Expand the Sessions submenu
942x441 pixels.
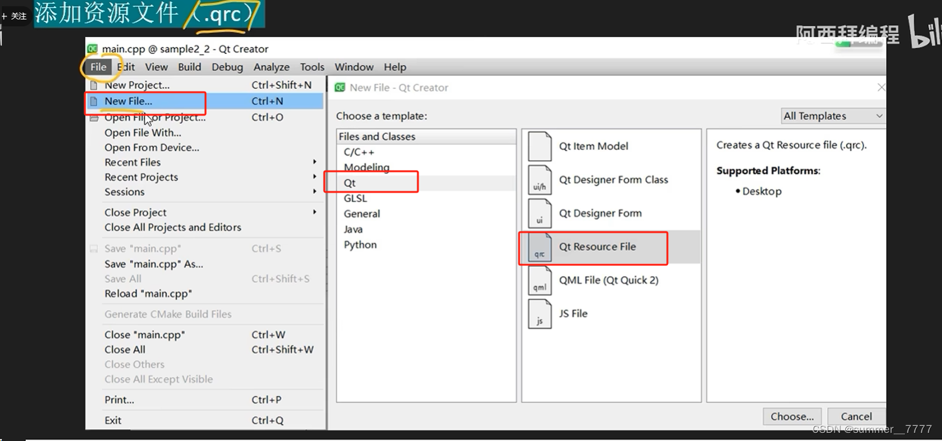[x=314, y=192]
